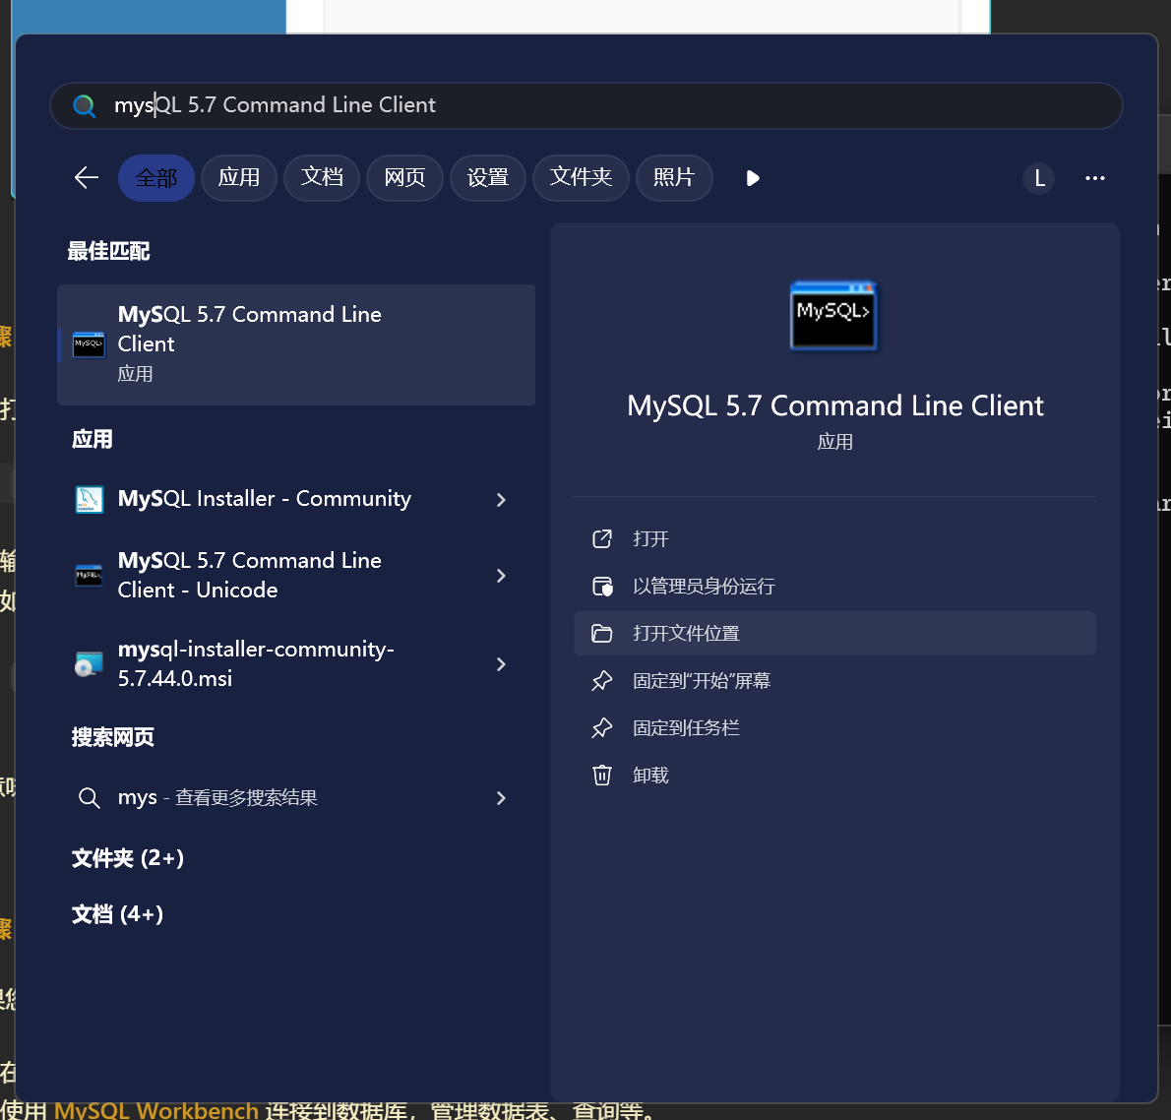The width and height of the screenshot is (1171, 1120).
Task: Click the MySQL Installer - Community icon
Action: pyautogui.click(x=89, y=500)
